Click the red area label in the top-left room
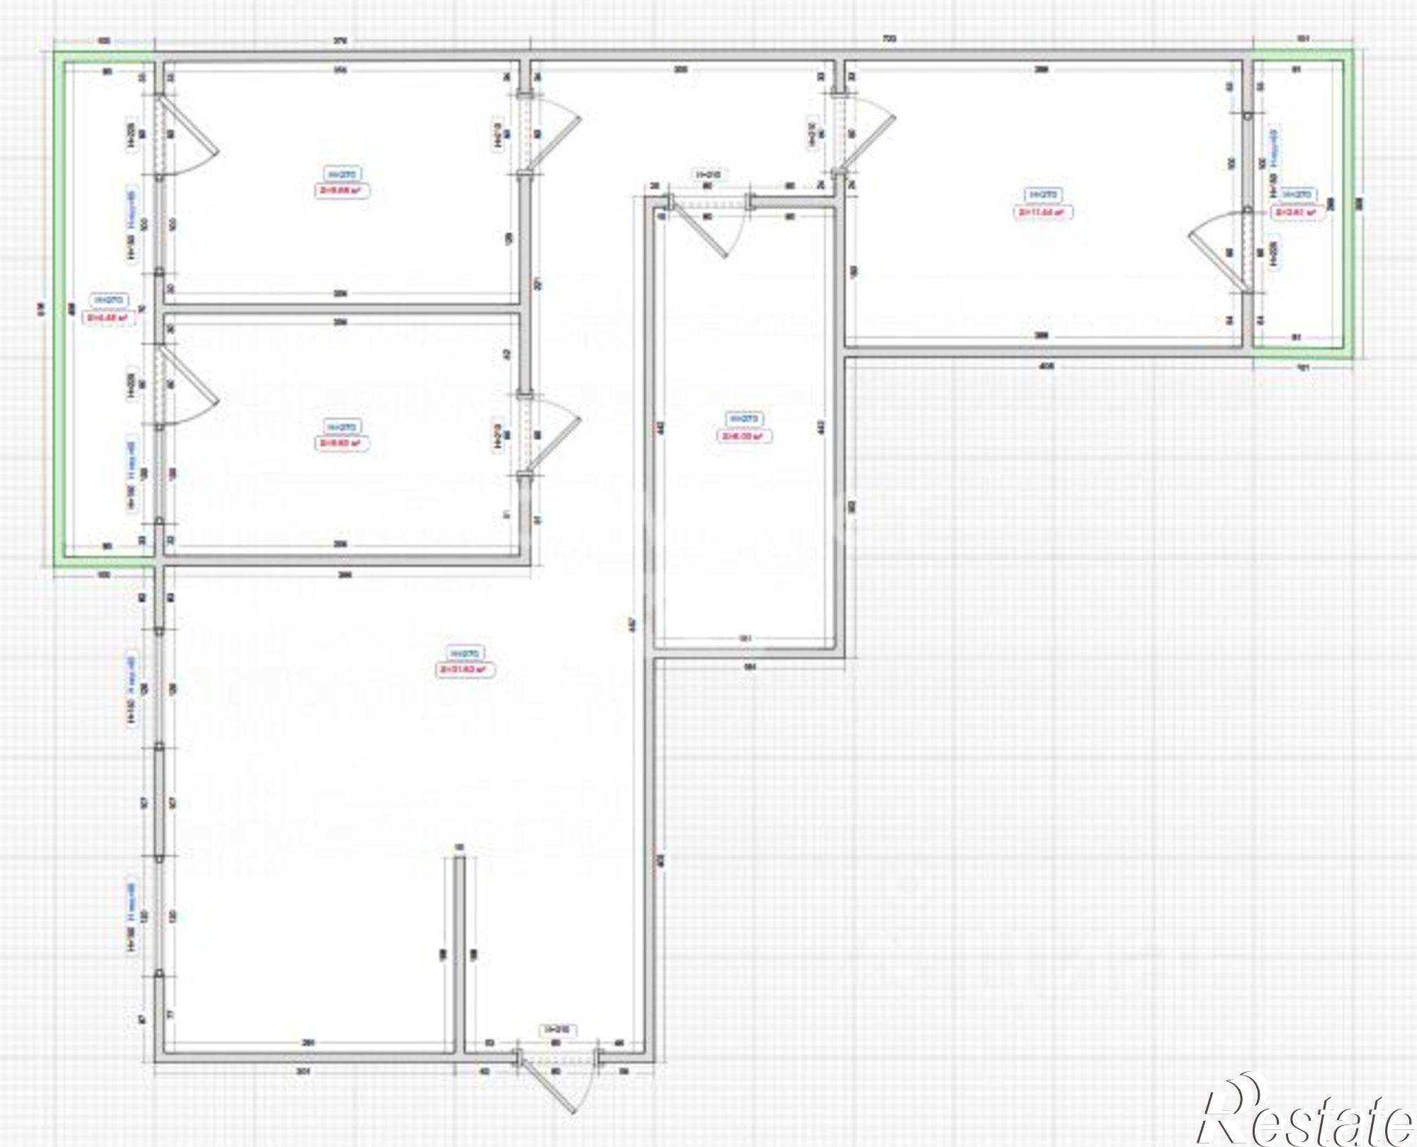 (342, 191)
